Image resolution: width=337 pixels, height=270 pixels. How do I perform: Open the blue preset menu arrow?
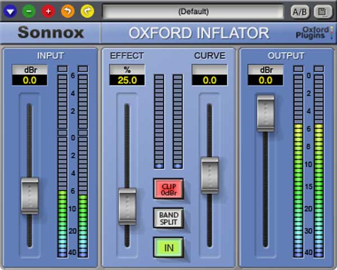[10, 11]
